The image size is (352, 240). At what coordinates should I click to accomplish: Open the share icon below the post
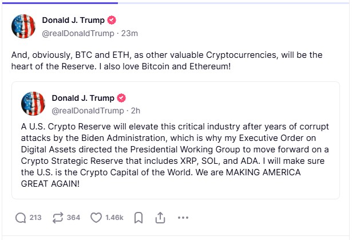[x=160, y=218]
